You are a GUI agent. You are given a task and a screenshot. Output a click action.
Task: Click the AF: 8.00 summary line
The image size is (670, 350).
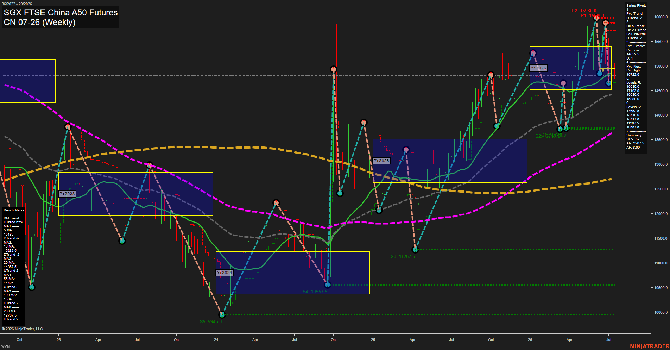tap(633, 148)
